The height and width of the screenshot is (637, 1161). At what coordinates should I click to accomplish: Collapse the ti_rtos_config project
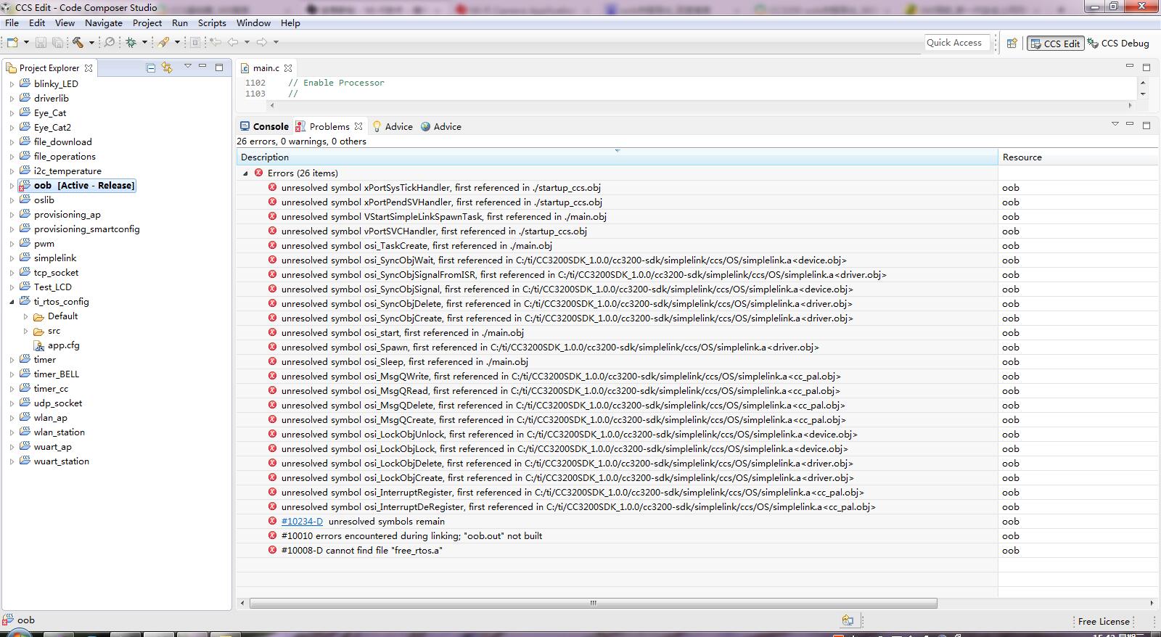tap(12, 301)
